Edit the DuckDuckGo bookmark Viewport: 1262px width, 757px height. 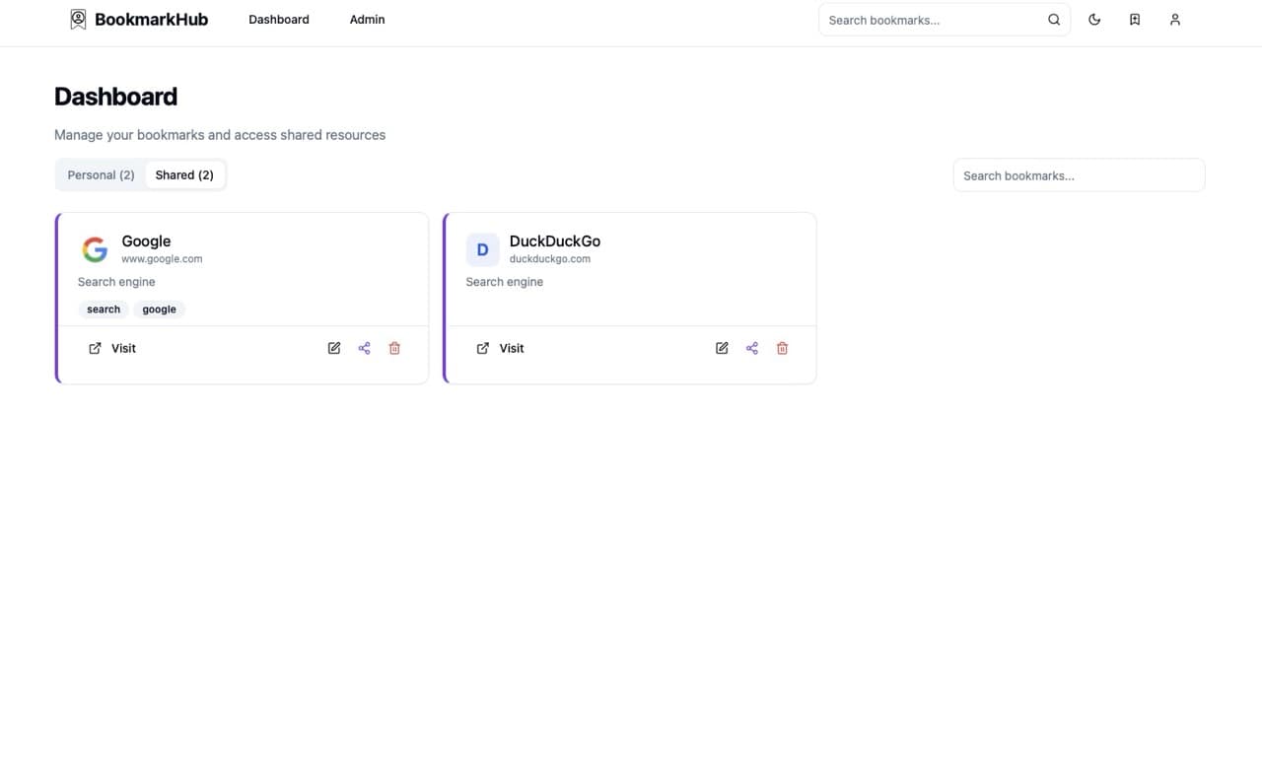(722, 348)
